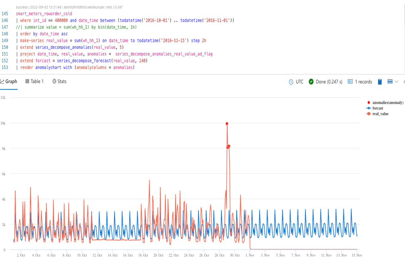
Task: Click the 8k y-axis label
Action: click(4, 148)
